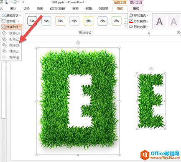Choose 剪除 (Subtract) merge option
181x162 pixels.
click(x=11, y=57)
